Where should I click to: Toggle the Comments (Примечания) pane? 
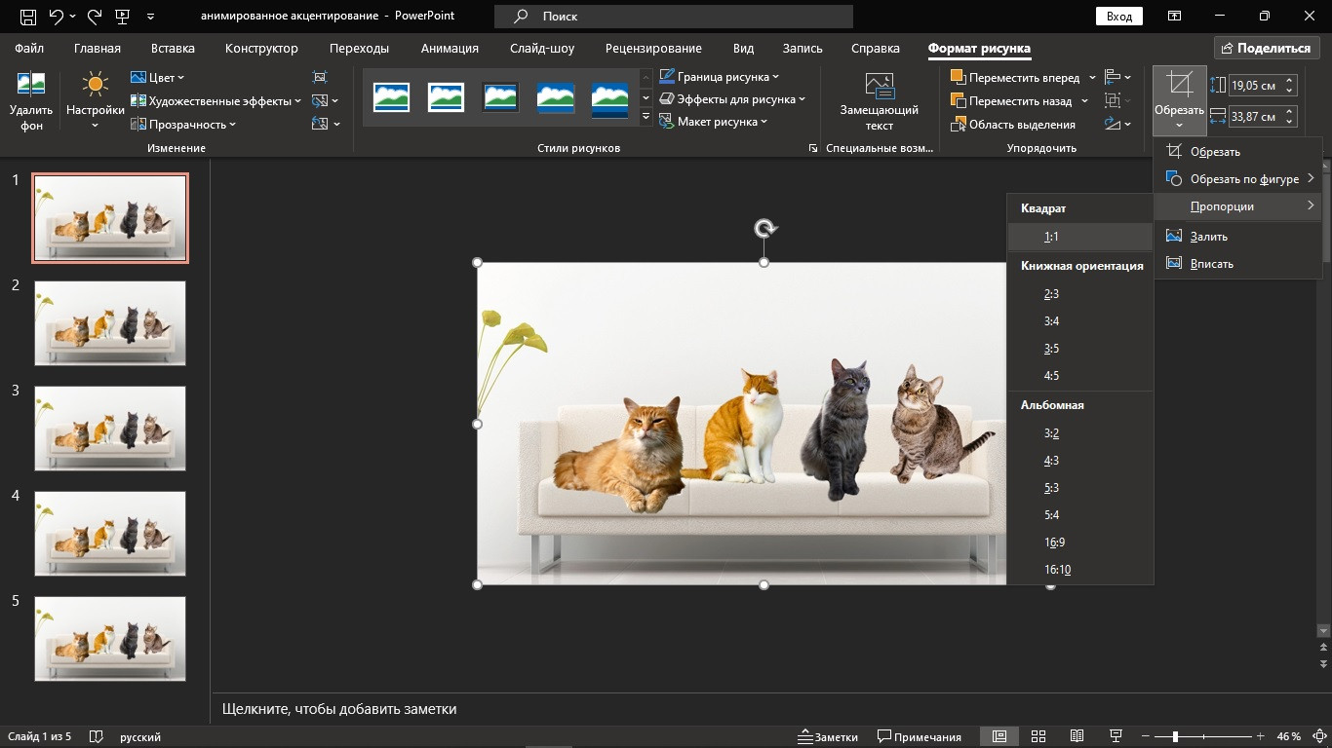tap(919, 736)
